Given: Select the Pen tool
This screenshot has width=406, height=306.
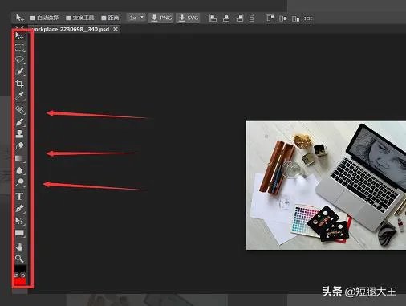Looking at the screenshot, I should [19, 209].
